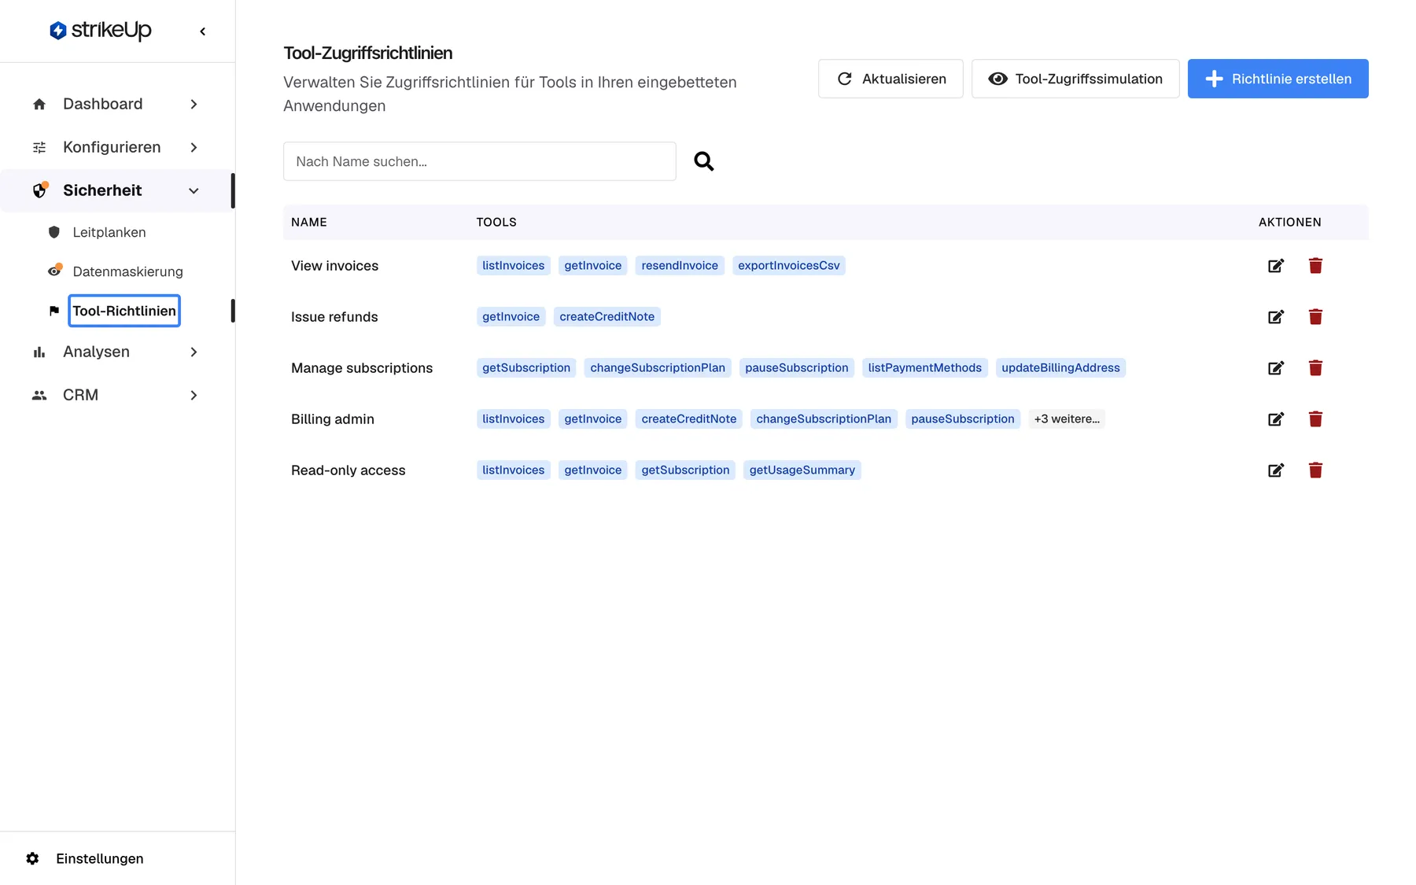This screenshot has height=885, width=1416.
Task: Expand the CRM menu chevron
Action: 194,395
